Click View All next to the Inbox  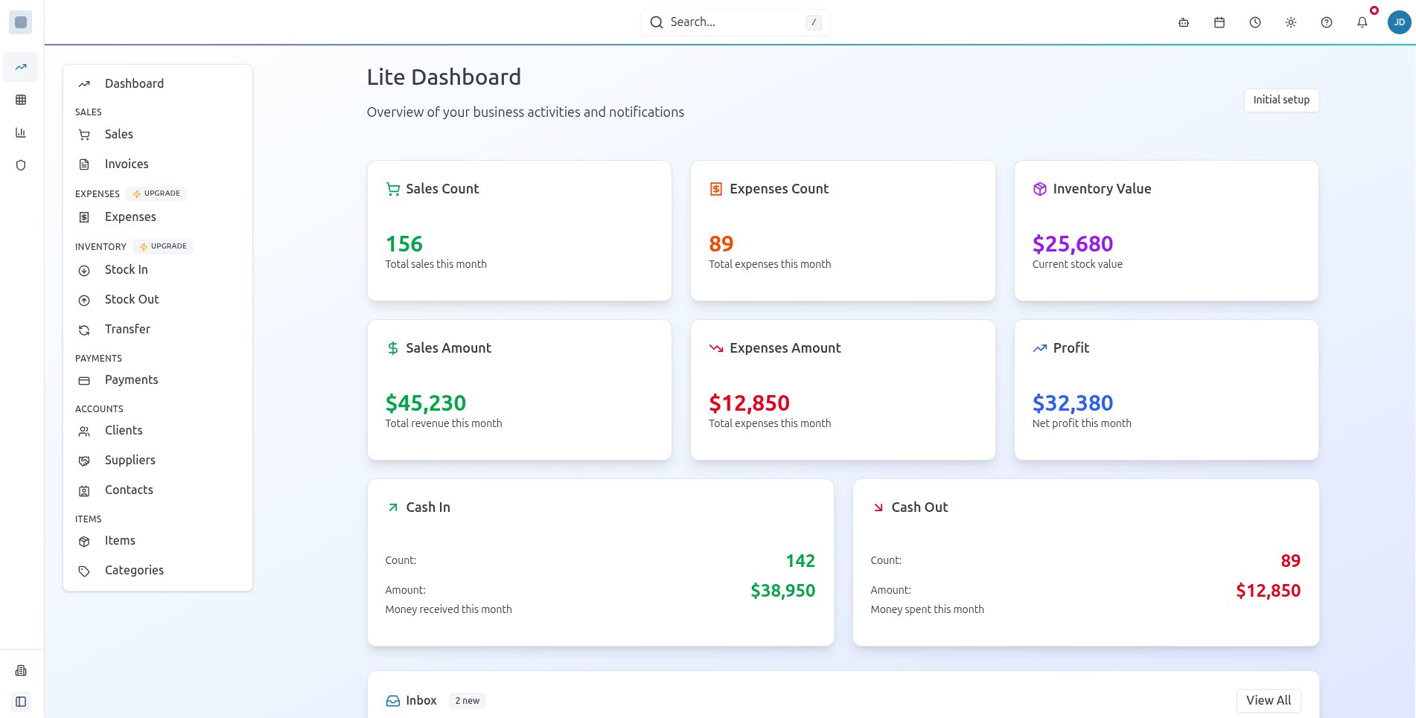coord(1269,700)
